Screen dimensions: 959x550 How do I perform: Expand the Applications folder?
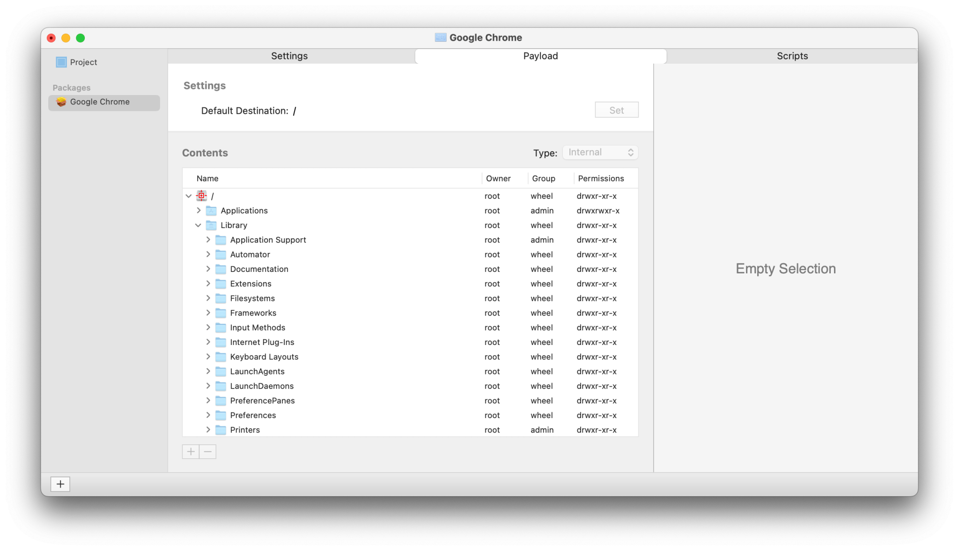(198, 211)
